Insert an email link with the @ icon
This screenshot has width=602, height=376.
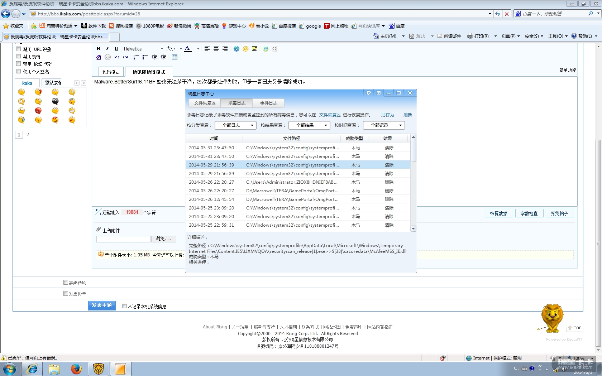tap(245, 49)
